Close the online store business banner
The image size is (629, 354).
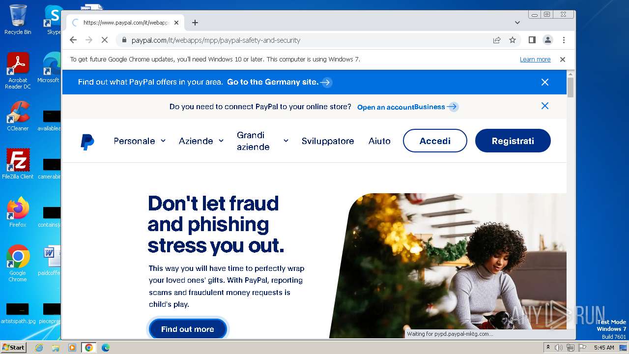[545, 106]
